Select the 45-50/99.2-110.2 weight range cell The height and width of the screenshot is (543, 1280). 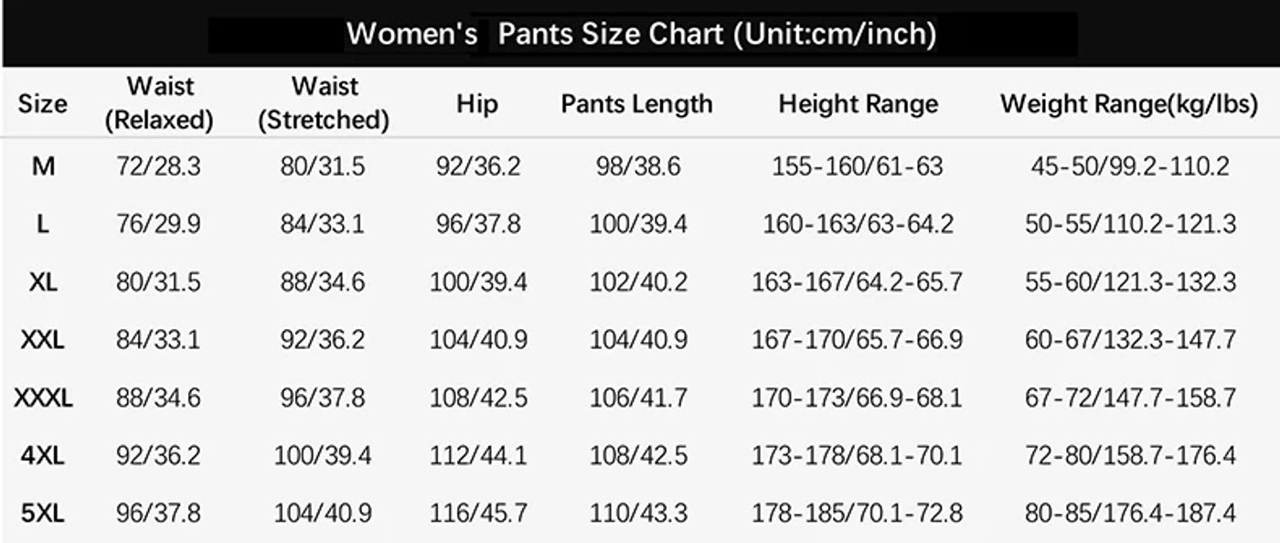1130,166
